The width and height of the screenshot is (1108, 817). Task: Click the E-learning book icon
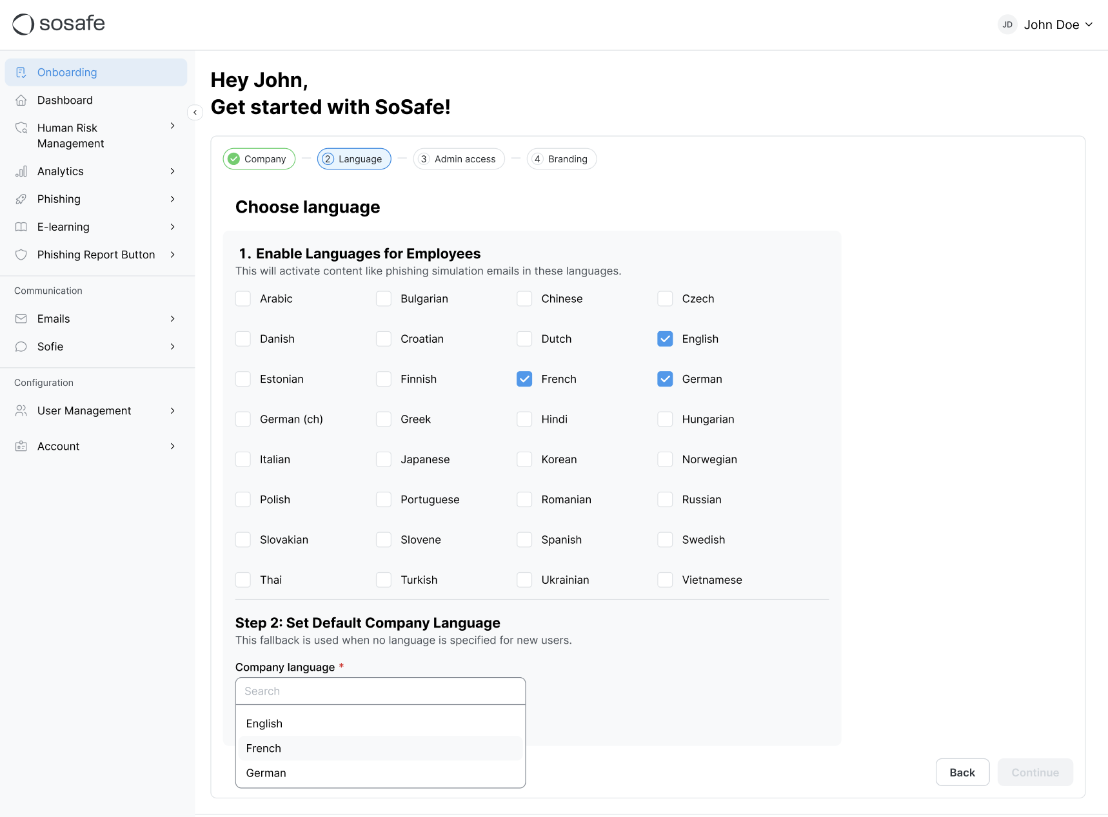(21, 227)
